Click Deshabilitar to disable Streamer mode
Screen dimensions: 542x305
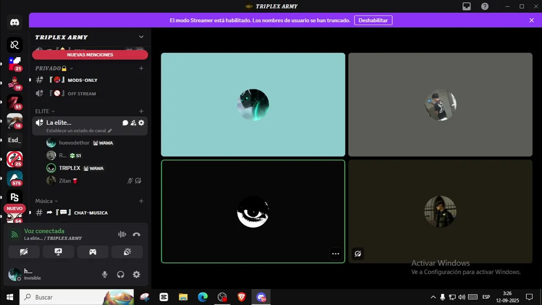tap(373, 20)
